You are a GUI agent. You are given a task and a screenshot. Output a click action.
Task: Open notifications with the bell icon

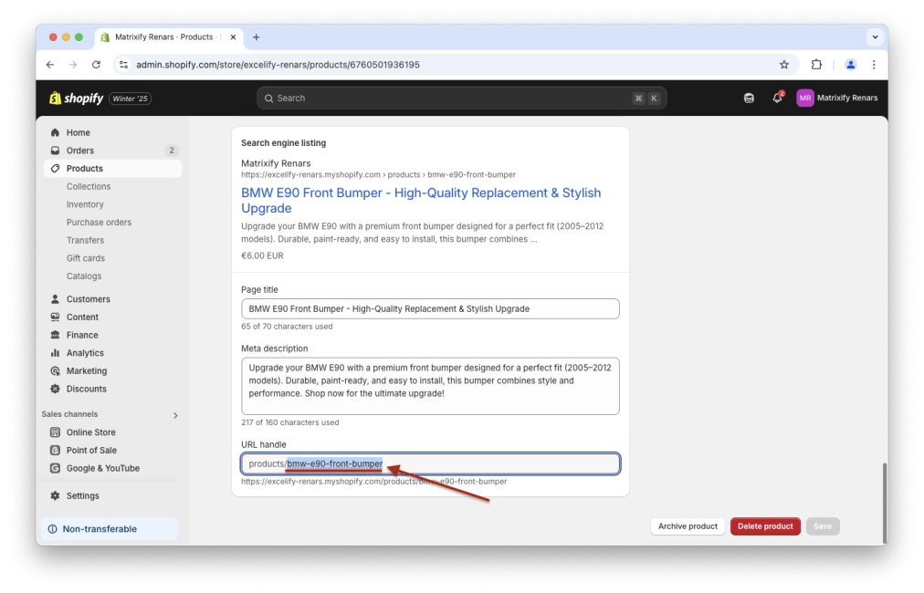[x=776, y=98]
